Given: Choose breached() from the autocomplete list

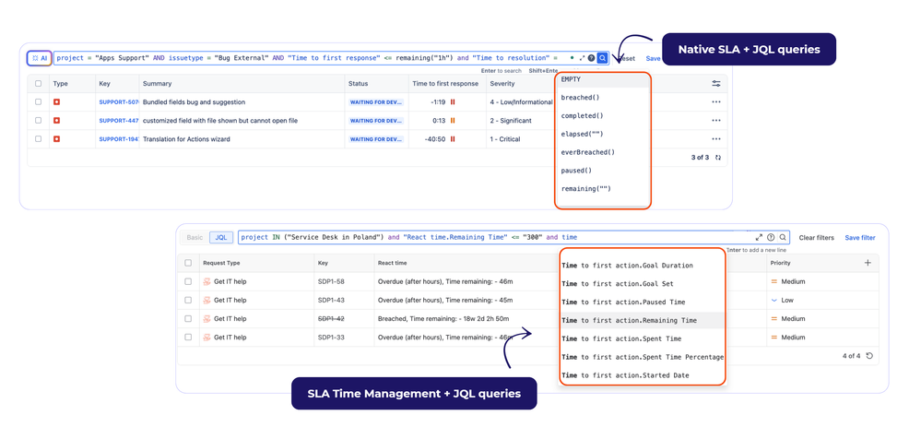Looking at the screenshot, I should (580, 98).
